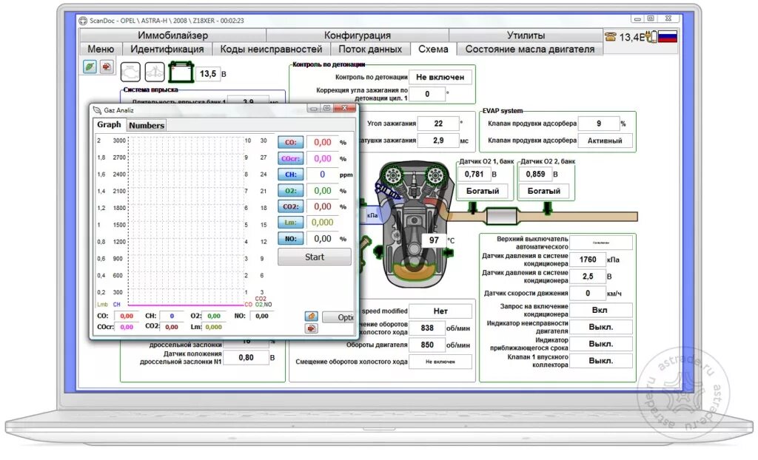The height and width of the screenshot is (460, 758).
Task: Click the Options button in Gaz Analiz
Action: [x=339, y=317]
